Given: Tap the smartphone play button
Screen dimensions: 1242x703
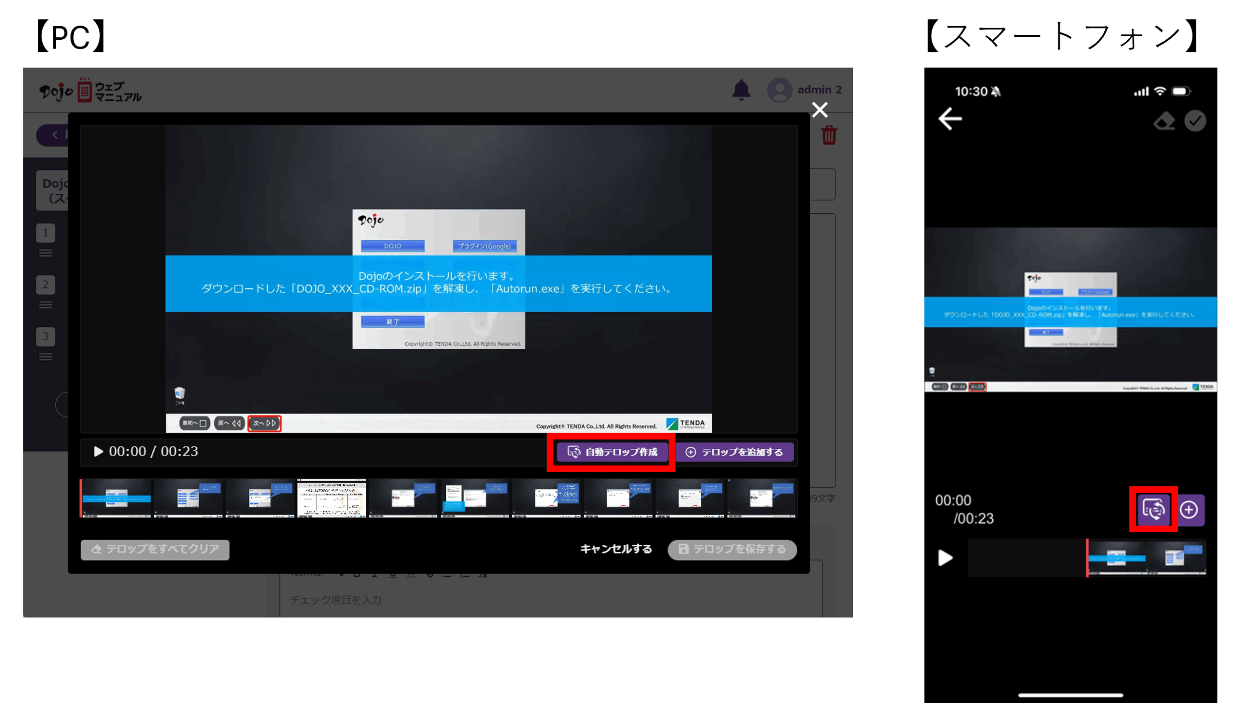Looking at the screenshot, I should (945, 558).
